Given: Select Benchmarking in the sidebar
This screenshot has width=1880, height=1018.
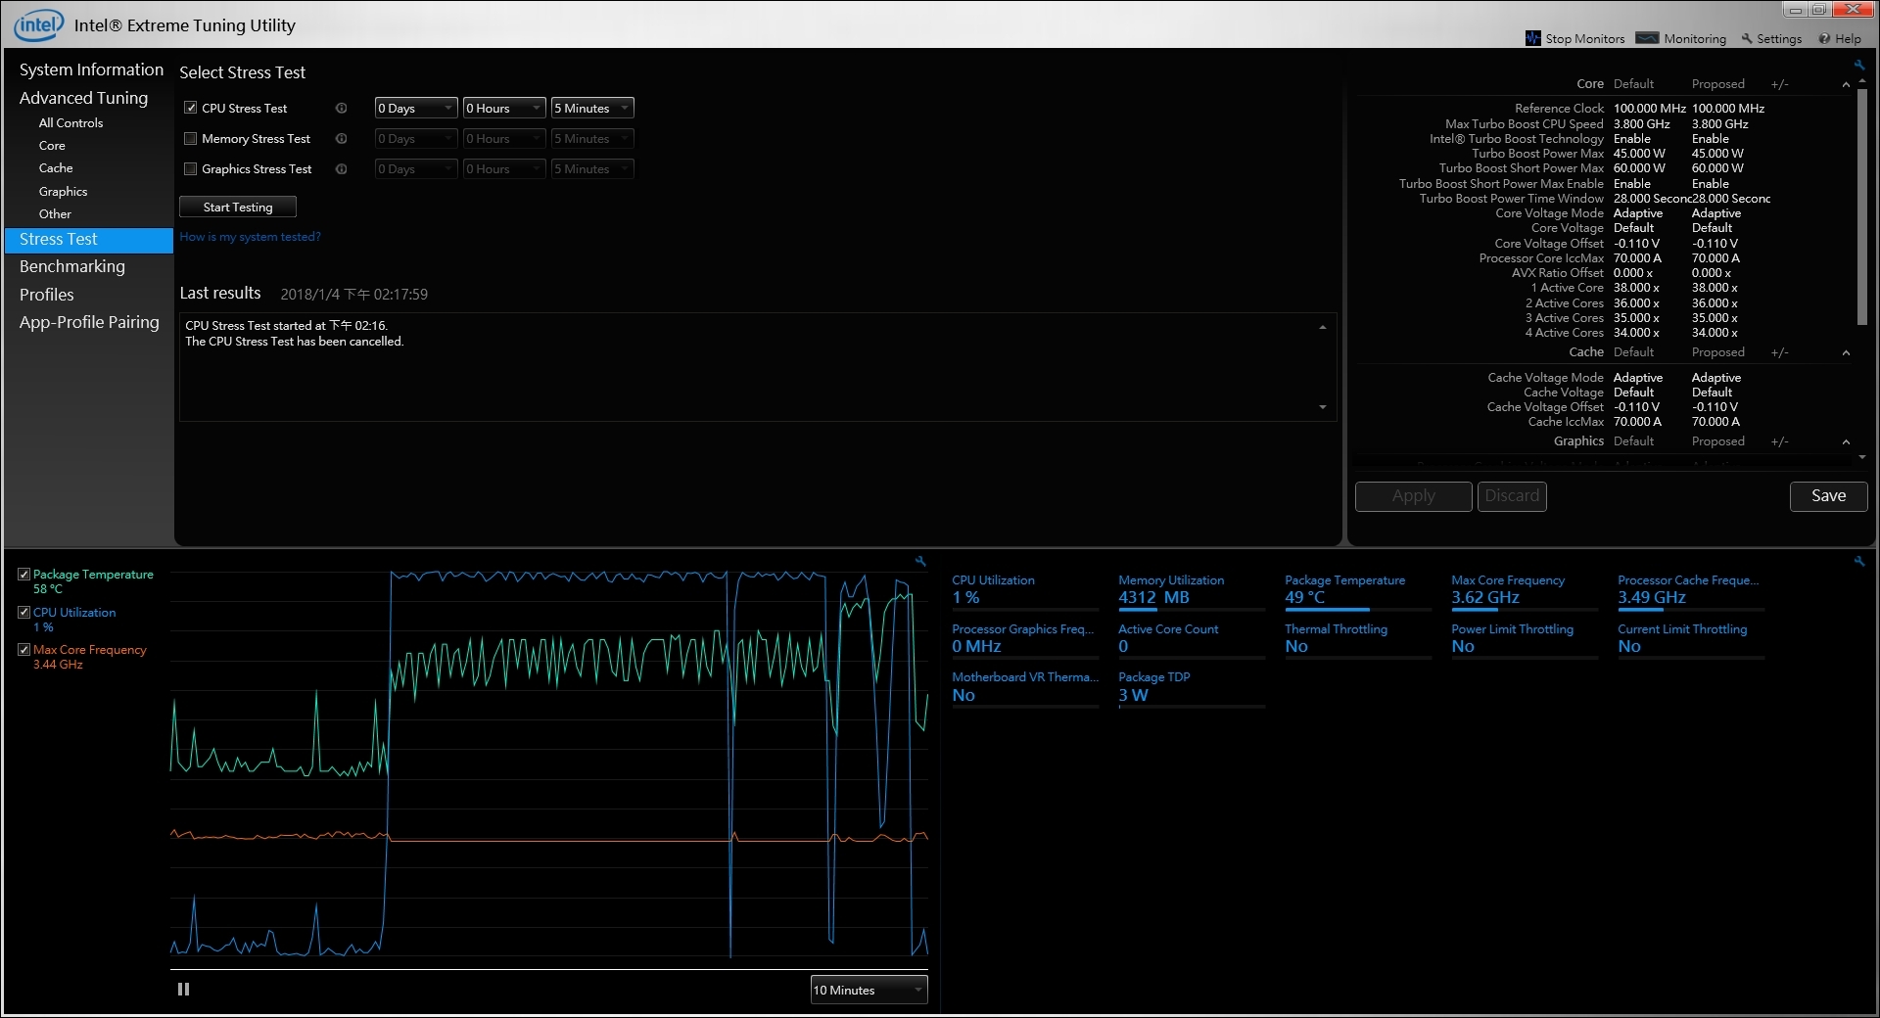Looking at the screenshot, I should [x=72, y=266].
